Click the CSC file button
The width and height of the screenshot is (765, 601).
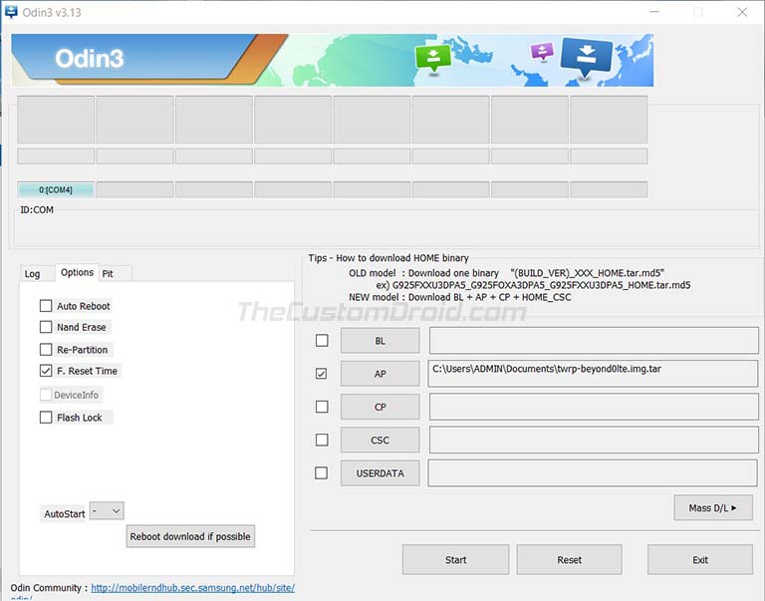pyautogui.click(x=381, y=441)
